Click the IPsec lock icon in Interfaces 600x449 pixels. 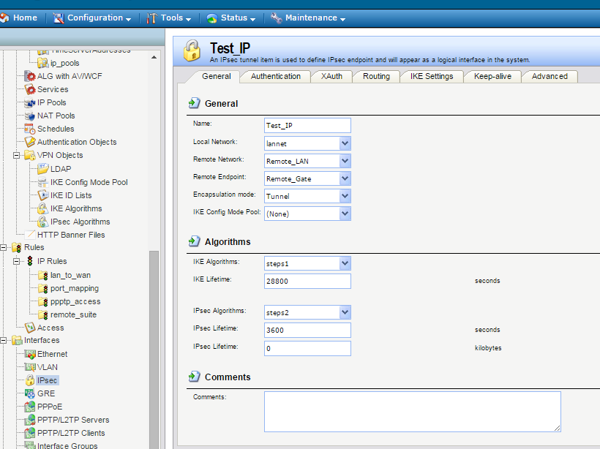tap(30, 380)
